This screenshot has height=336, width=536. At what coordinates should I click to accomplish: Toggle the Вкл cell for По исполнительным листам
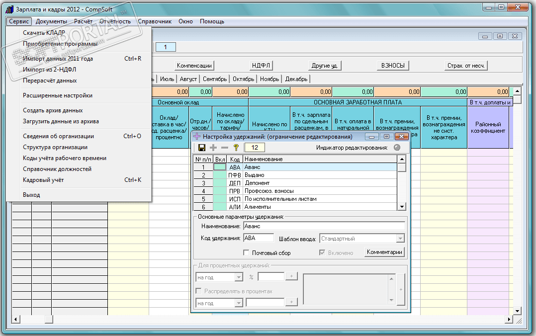click(x=220, y=199)
